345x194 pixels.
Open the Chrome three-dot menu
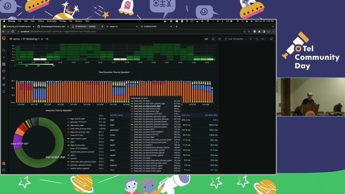(x=273, y=32)
